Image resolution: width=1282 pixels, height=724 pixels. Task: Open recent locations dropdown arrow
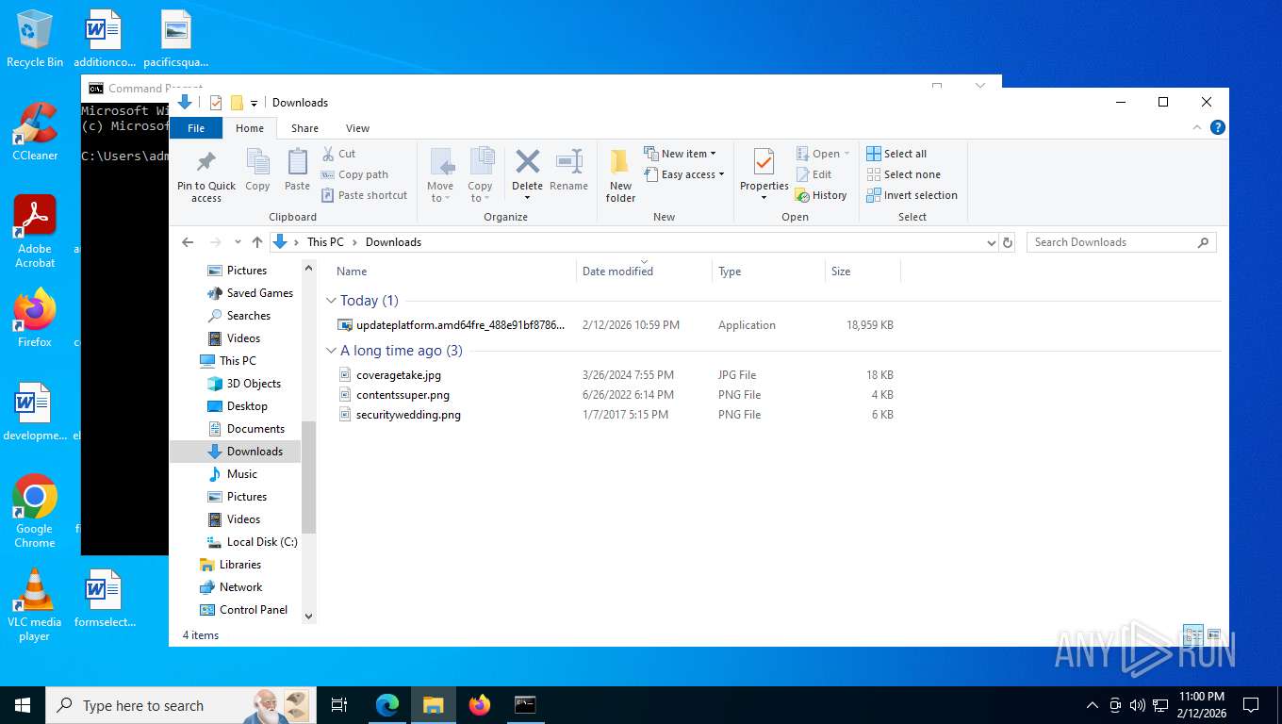[x=237, y=242]
